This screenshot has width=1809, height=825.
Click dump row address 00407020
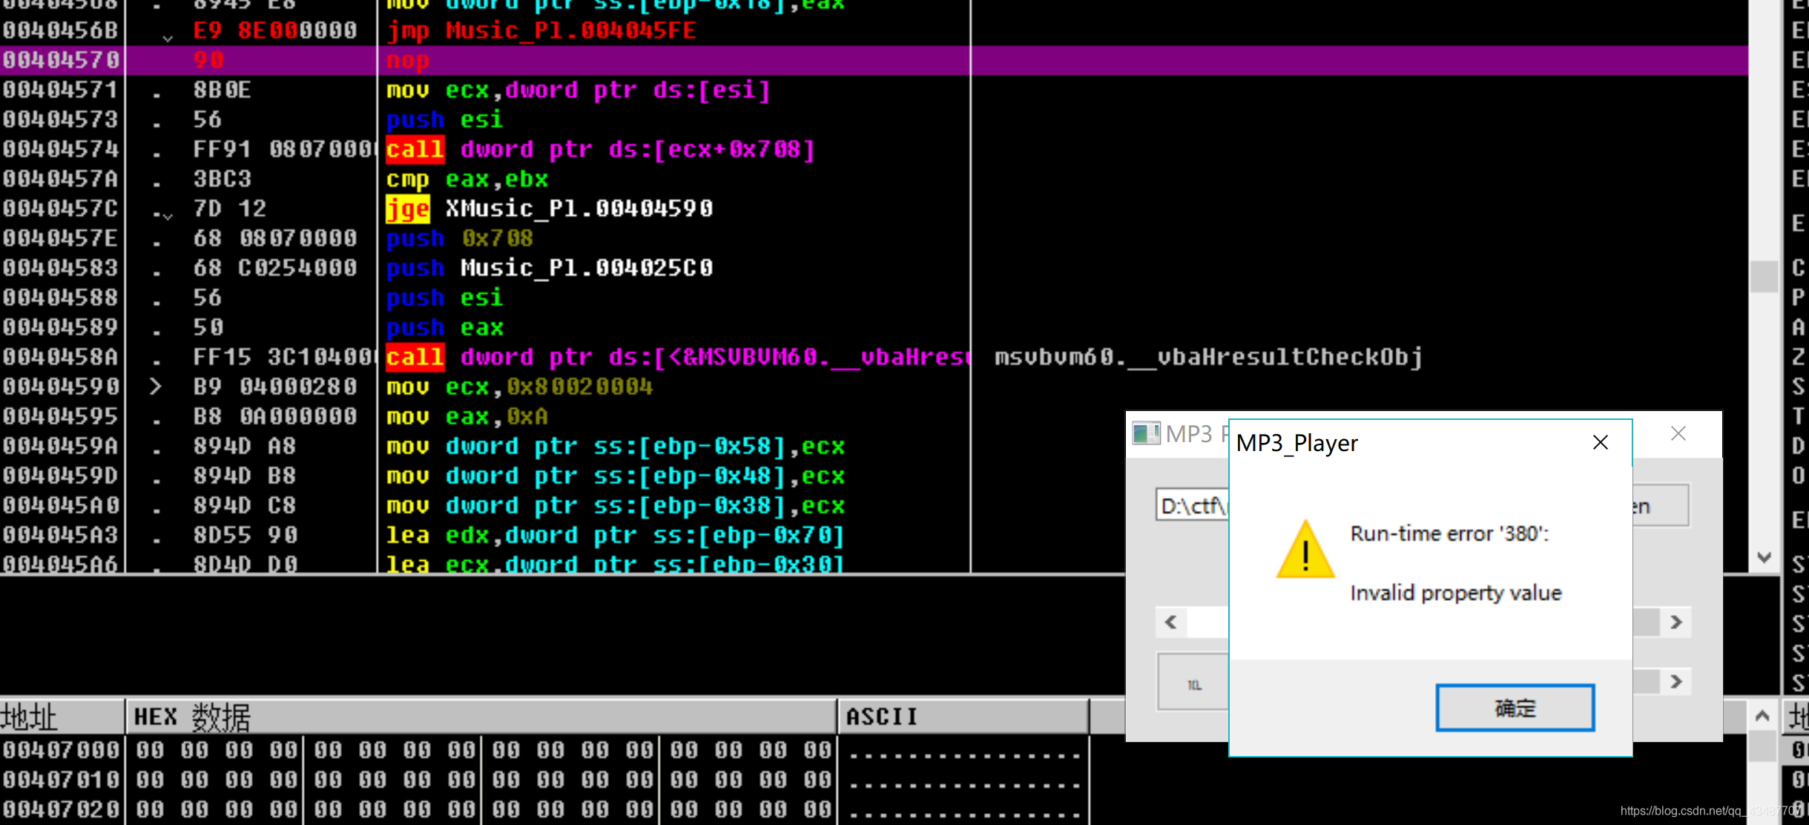click(61, 809)
